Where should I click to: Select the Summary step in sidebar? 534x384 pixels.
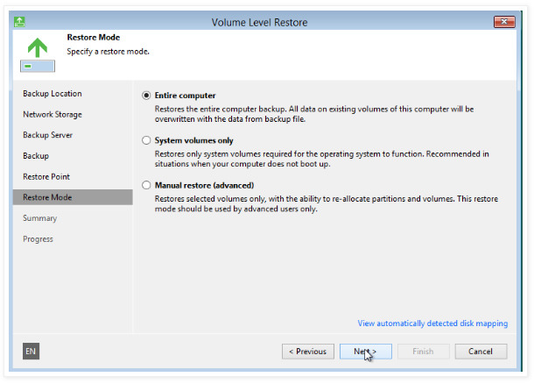click(x=39, y=218)
